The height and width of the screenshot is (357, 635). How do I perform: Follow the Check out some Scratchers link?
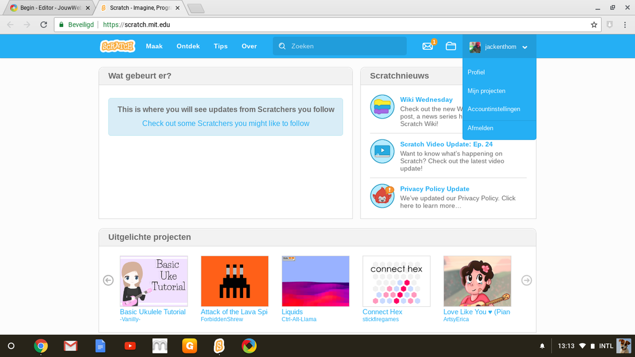[226, 123]
